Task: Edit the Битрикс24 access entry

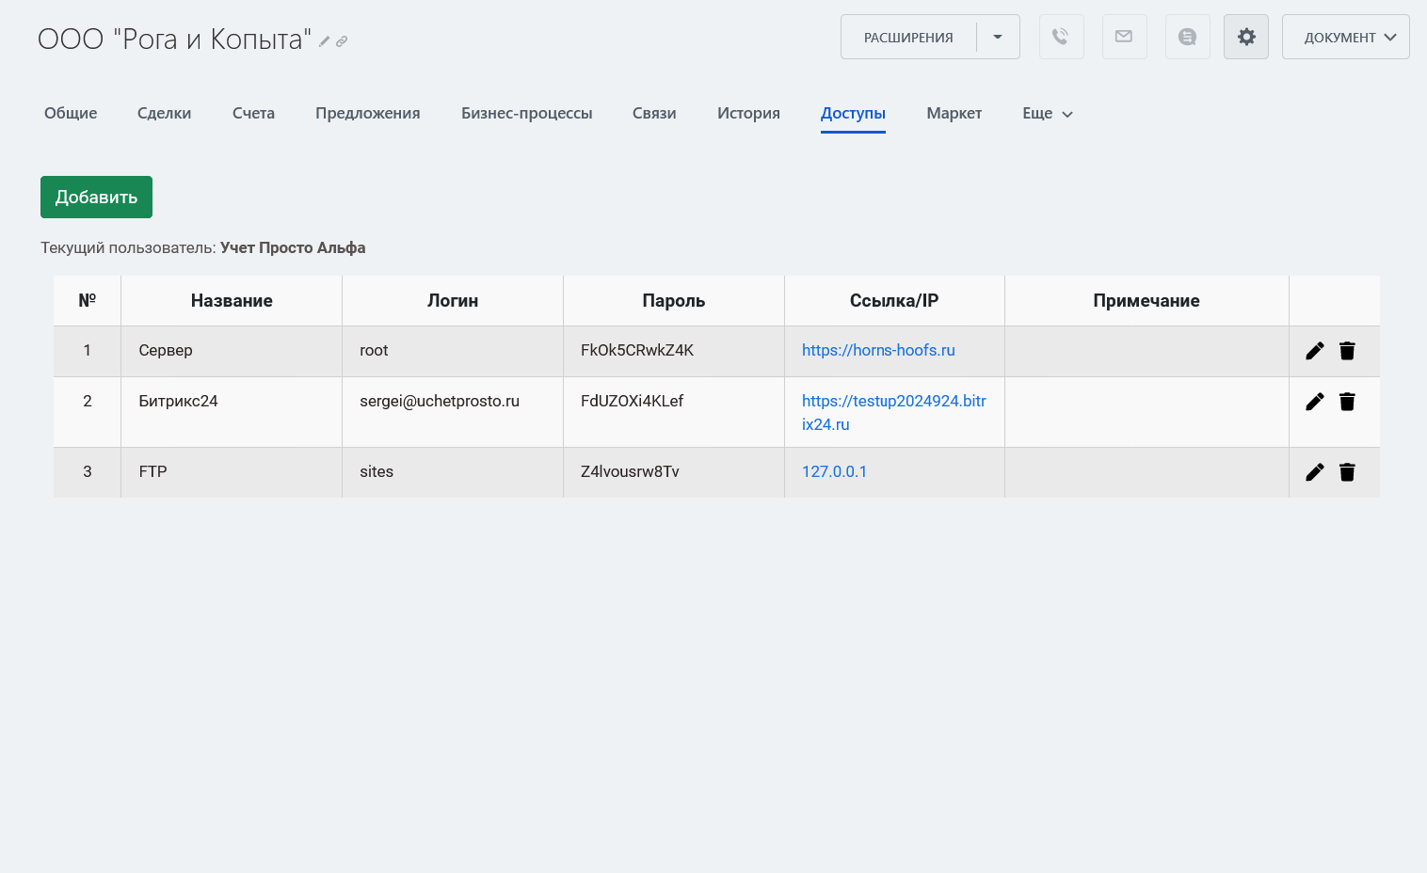Action: click(x=1314, y=402)
